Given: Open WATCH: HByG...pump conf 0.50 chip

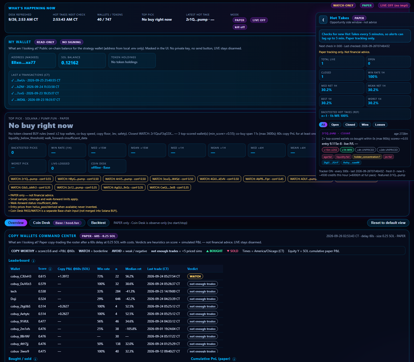Looking at the screenshot, I should click(78, 179).
